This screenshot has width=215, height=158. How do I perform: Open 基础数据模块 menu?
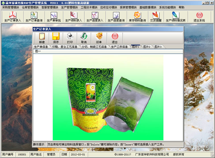(148, 7)
